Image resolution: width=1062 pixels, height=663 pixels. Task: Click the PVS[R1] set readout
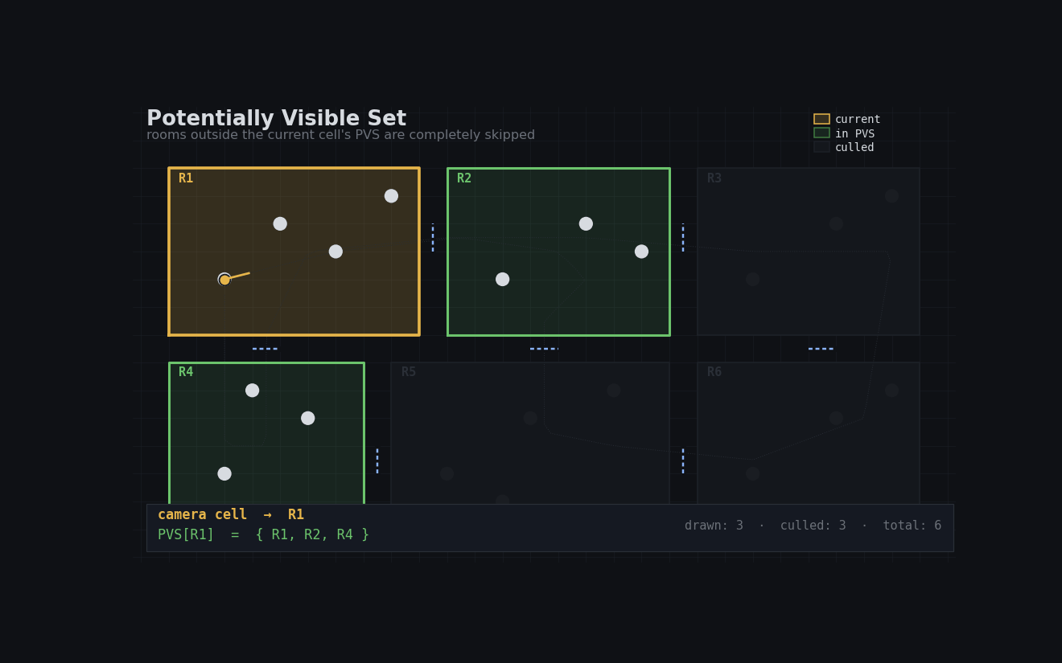tap(263, 535)
